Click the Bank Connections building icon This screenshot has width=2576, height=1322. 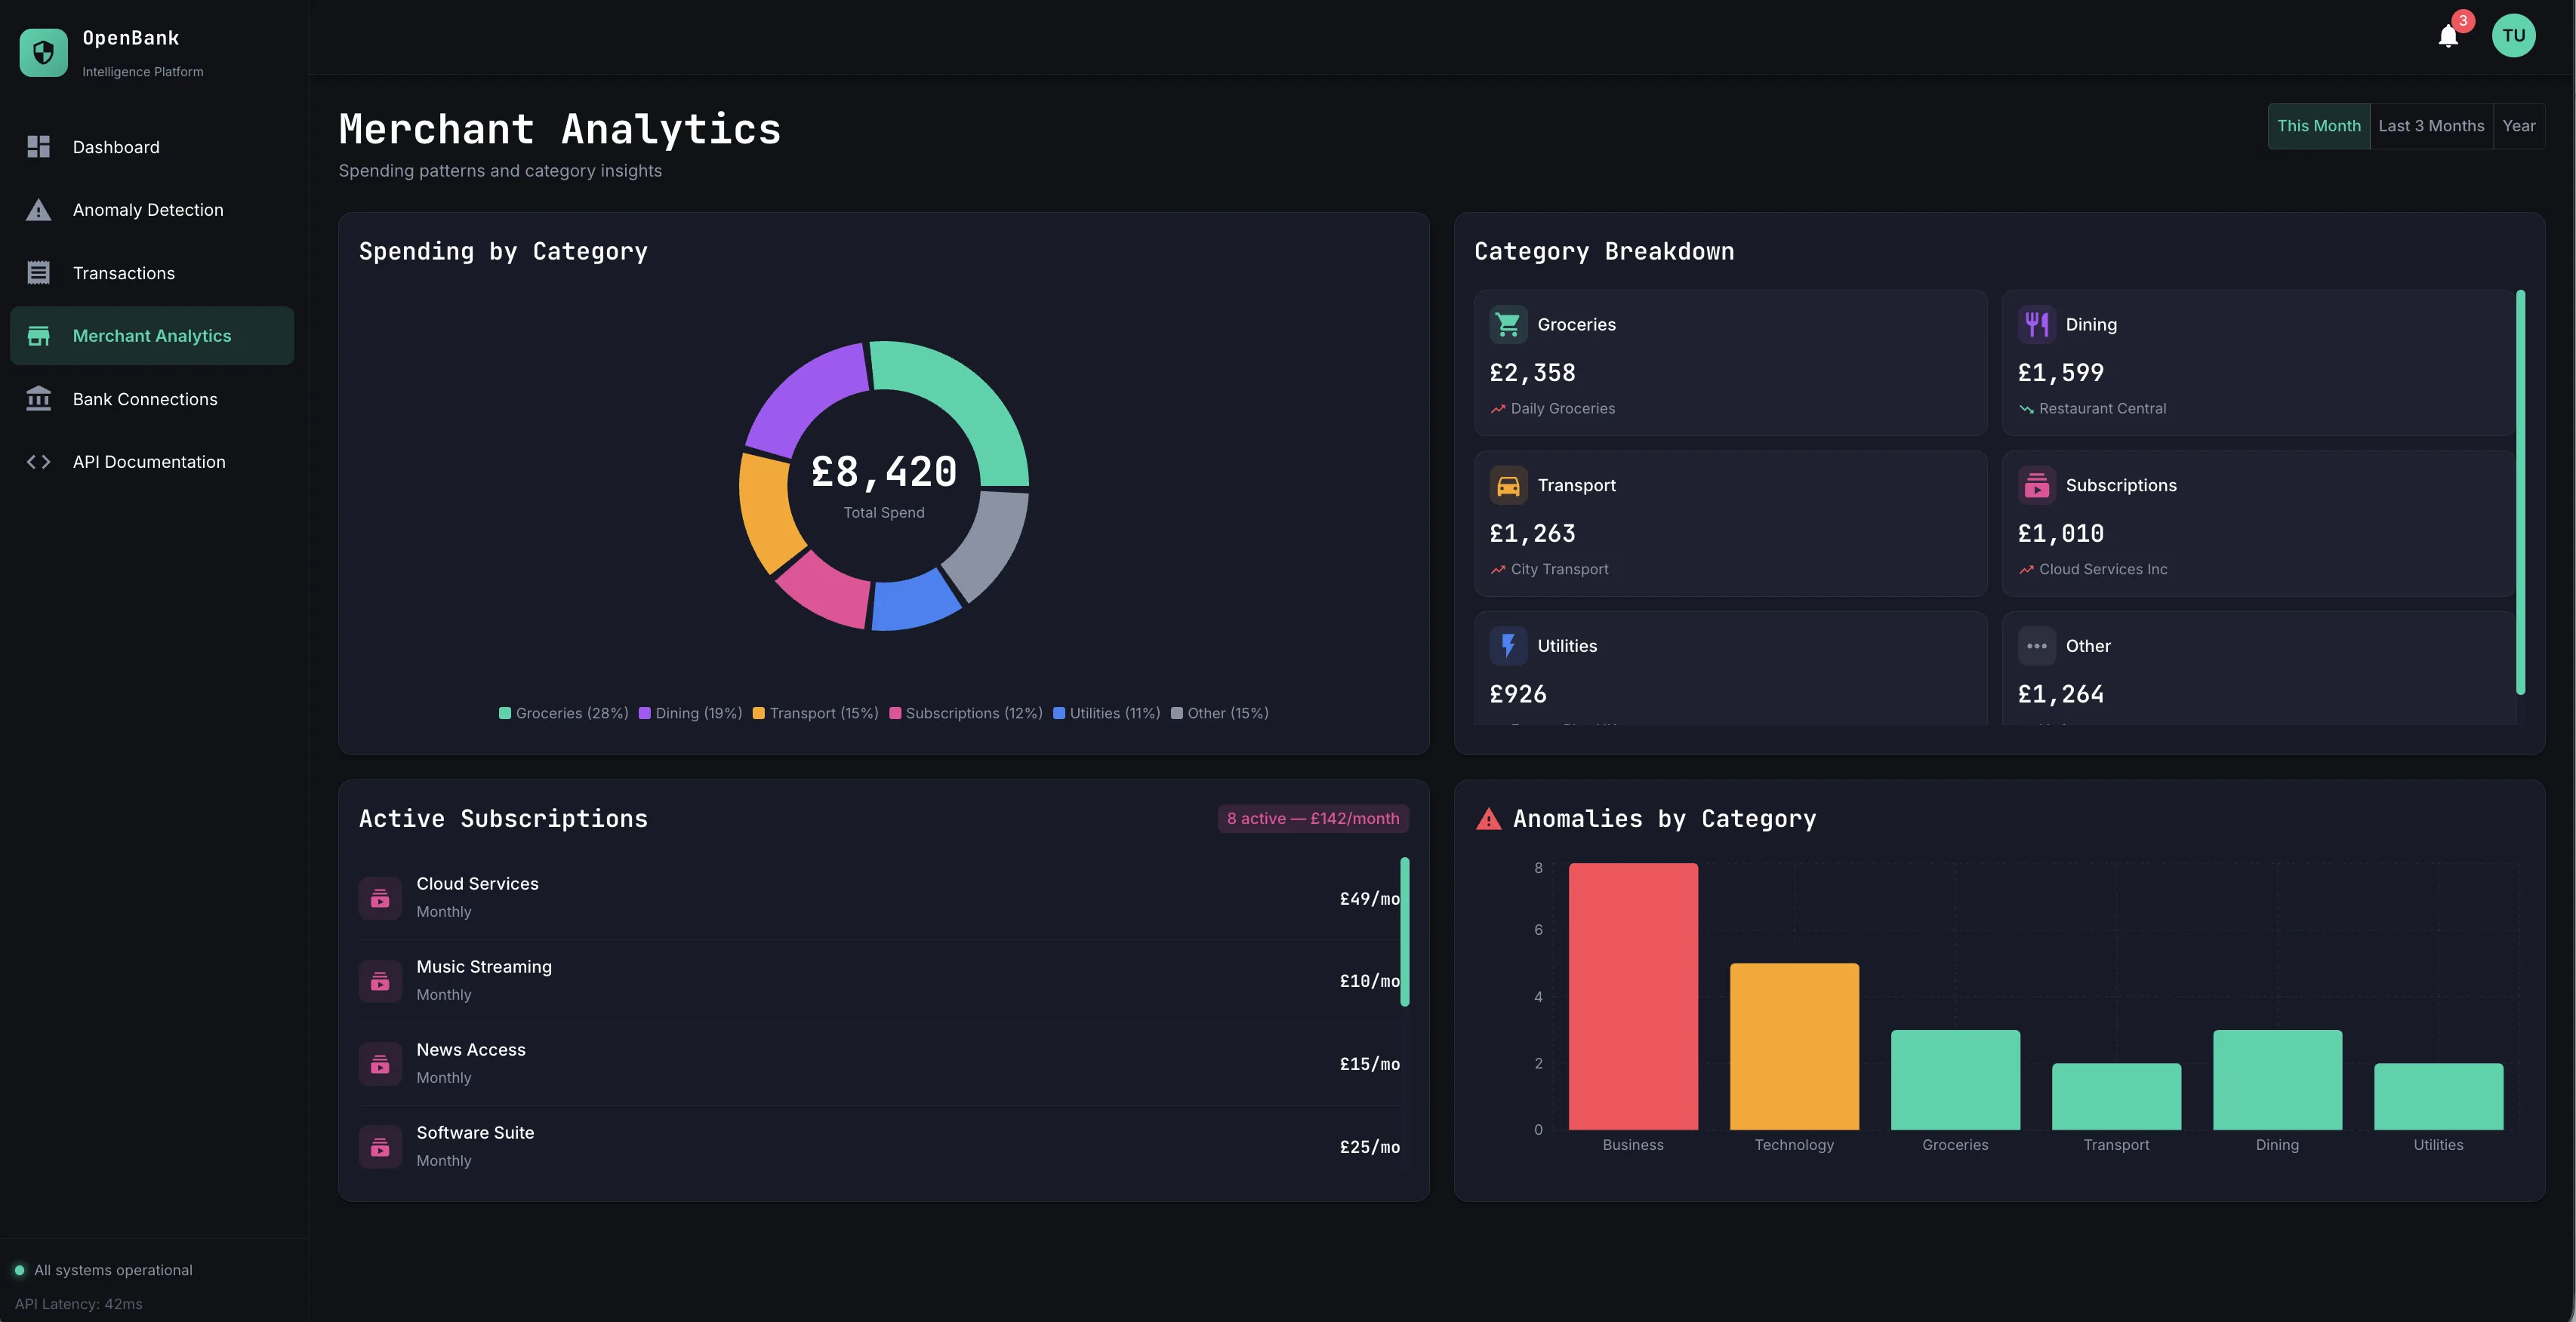tap(38, 398)
